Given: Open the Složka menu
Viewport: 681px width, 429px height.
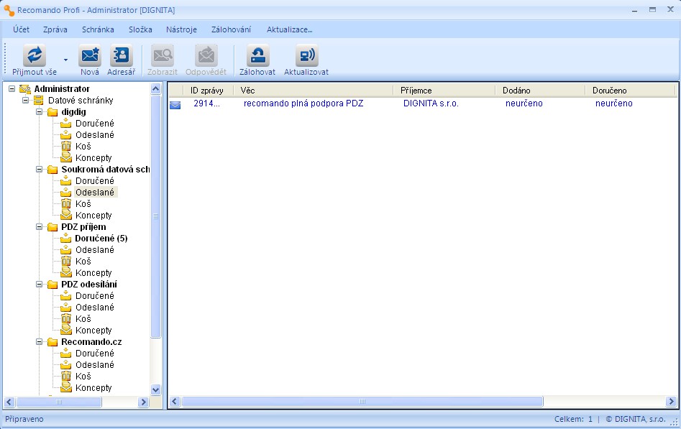Looking at the screenshot, I should 140,29.
